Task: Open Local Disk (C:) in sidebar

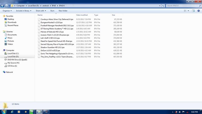Action: [x=13, y=53]
